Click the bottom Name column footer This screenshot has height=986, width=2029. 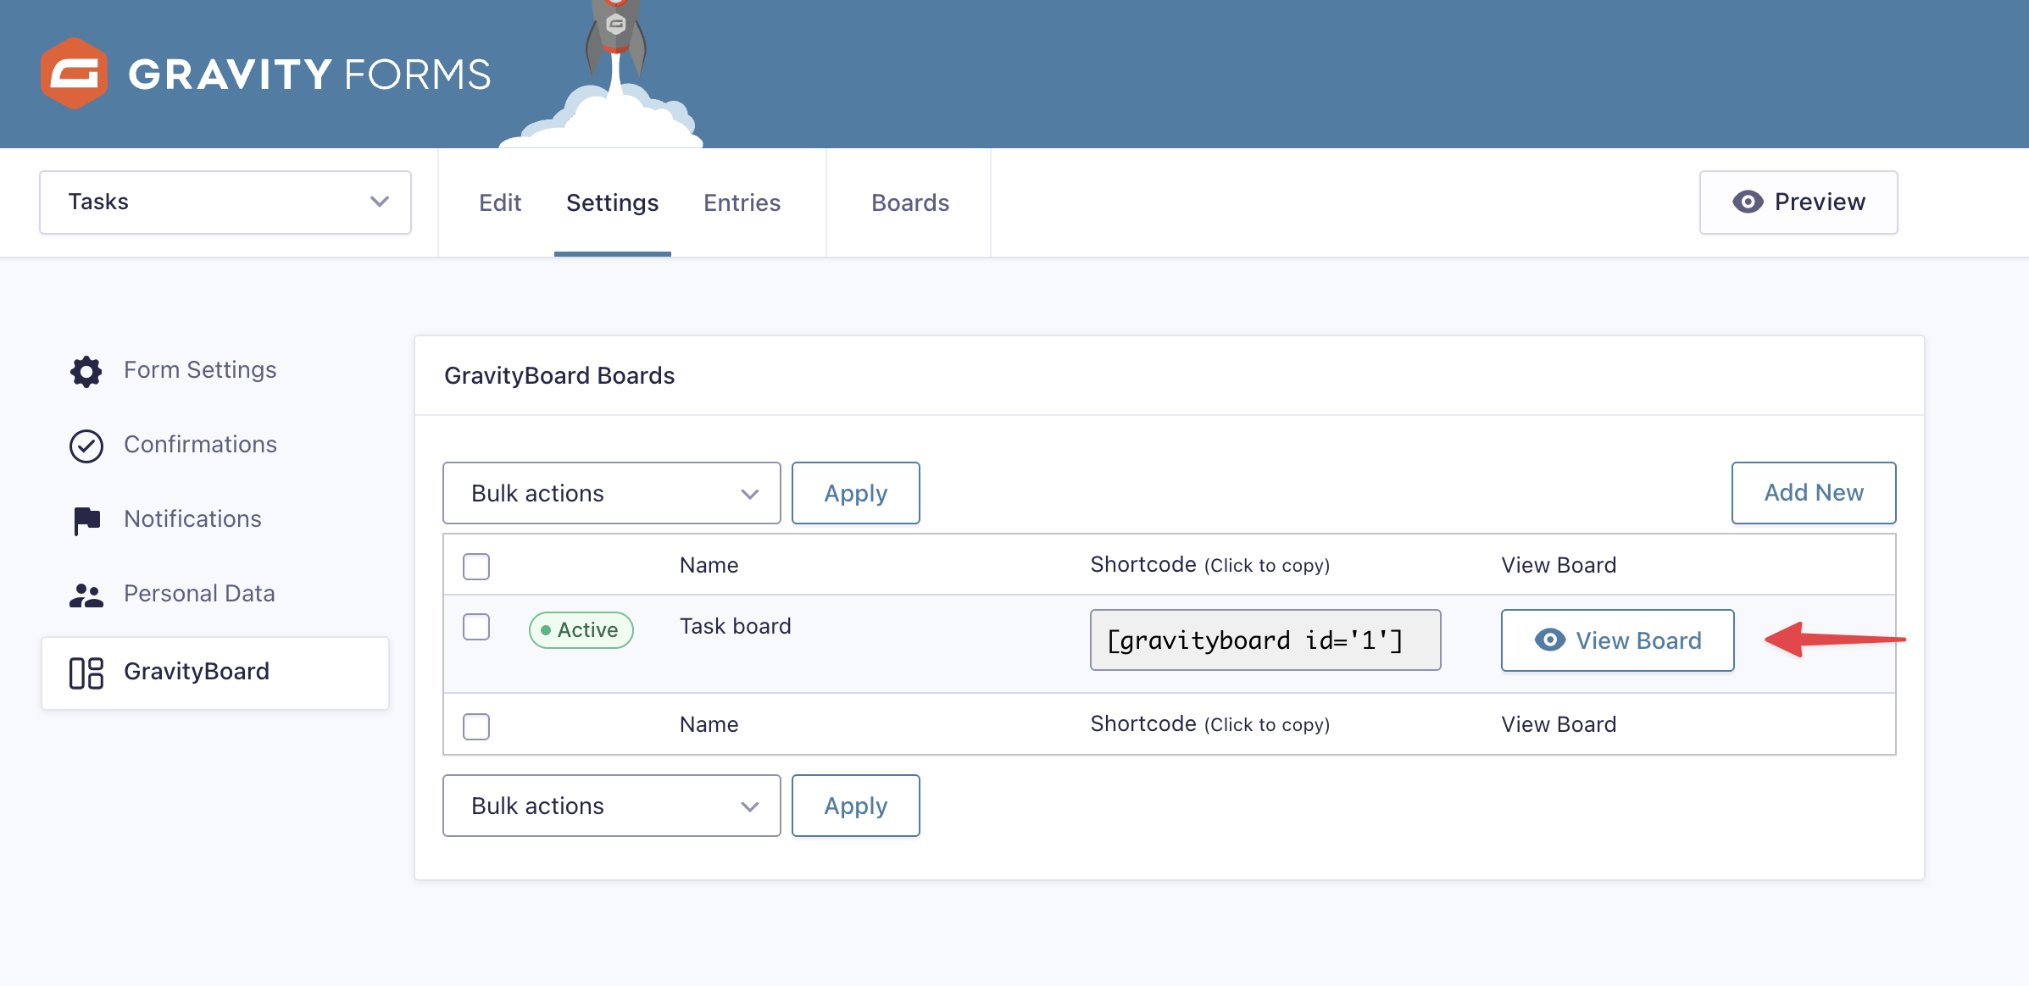[709, 724]
